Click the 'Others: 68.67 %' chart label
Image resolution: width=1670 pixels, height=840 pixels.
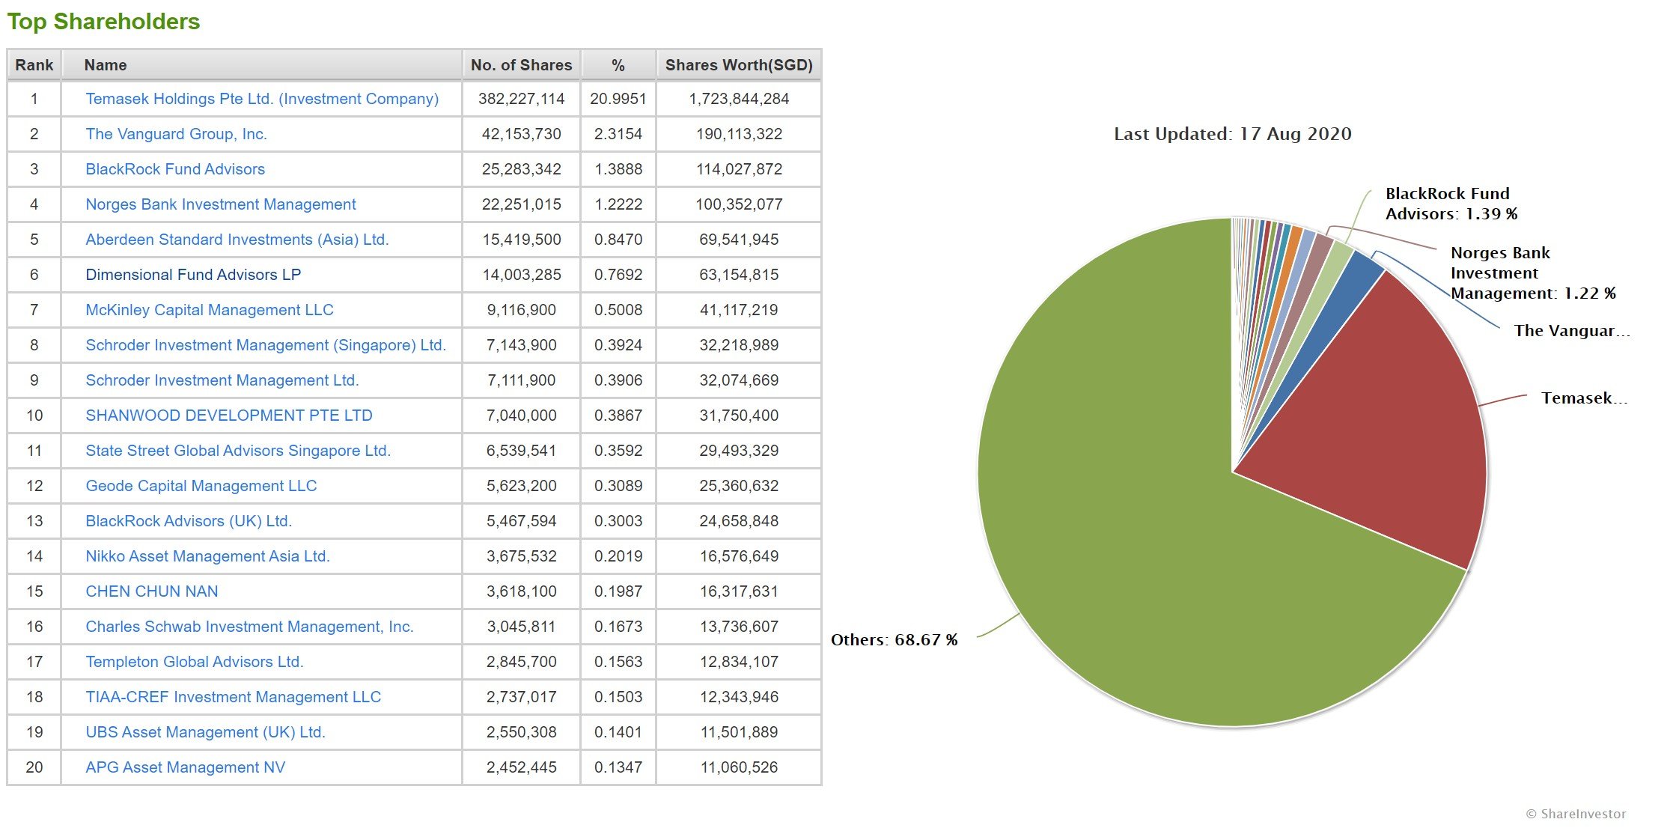click(x=895, y=640)
